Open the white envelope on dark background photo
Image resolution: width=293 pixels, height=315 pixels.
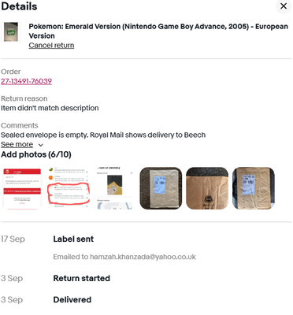161,188
